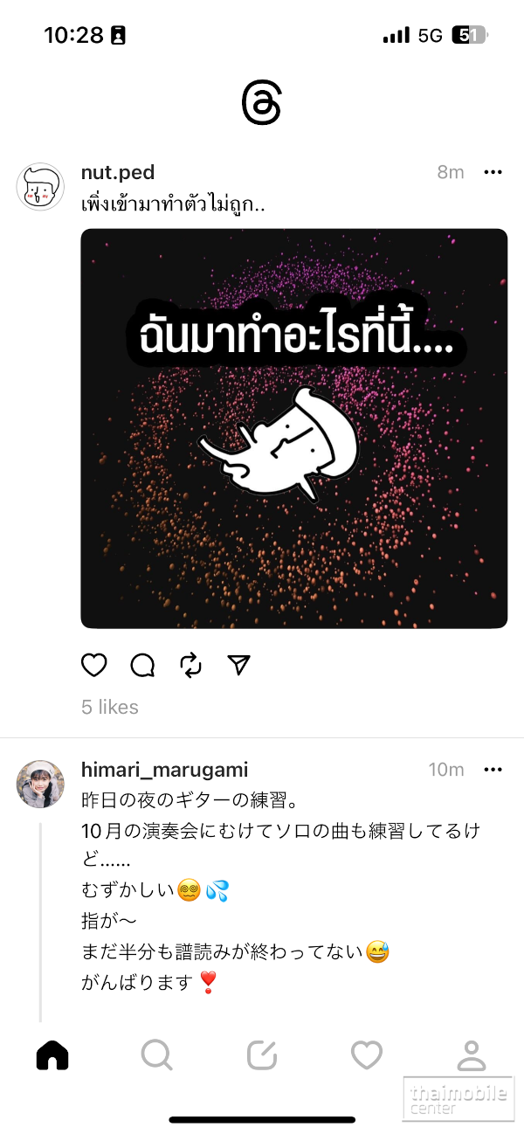Compose a new thread
Image resolution: width=524 pixels, height=1134 pixels.
262,1055
